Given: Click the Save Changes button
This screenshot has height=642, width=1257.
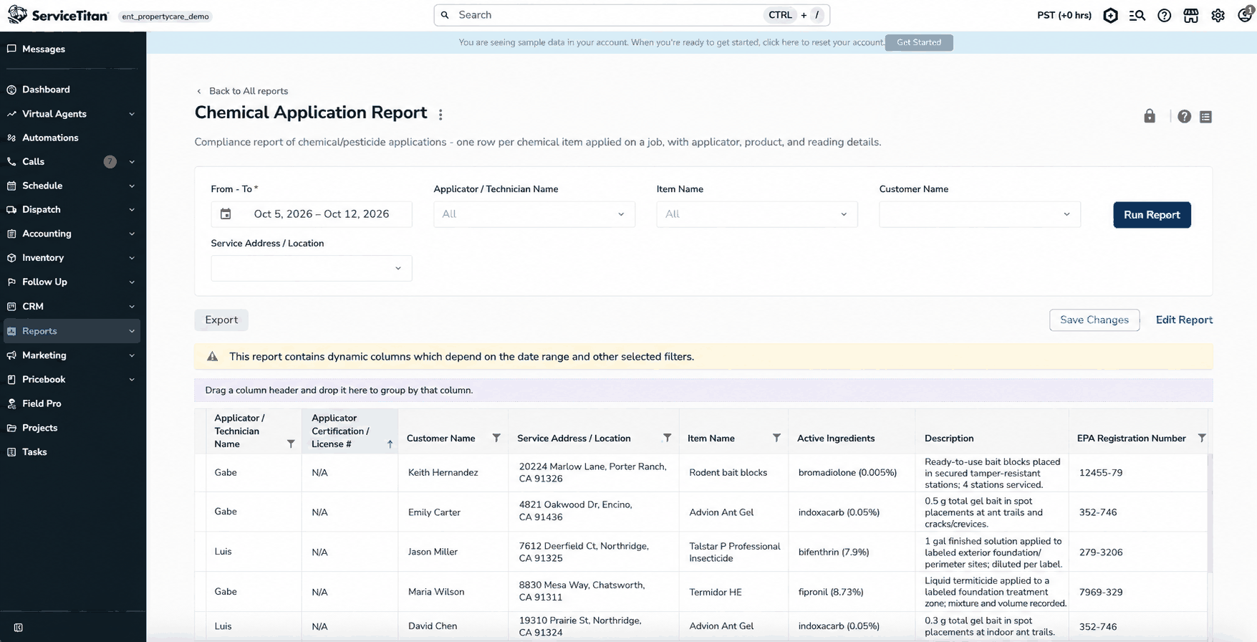Looking at the screenshot, I should [1094, 320].
